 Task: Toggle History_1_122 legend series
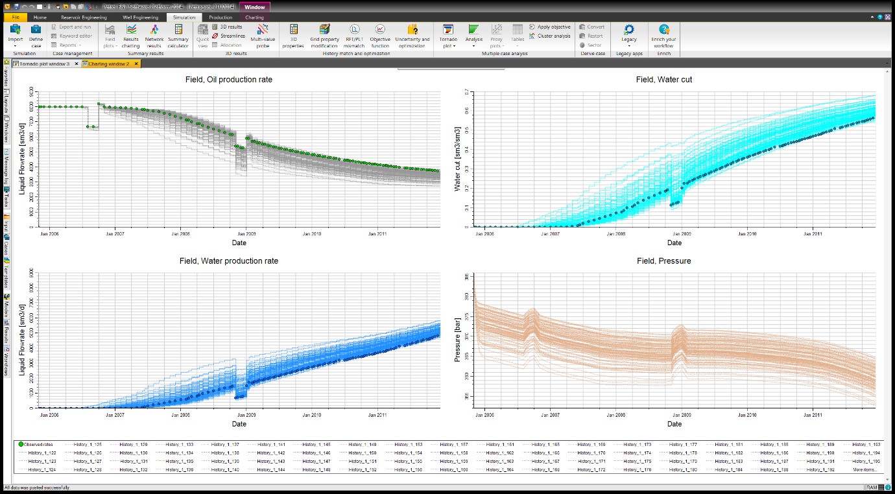(42, 453)
